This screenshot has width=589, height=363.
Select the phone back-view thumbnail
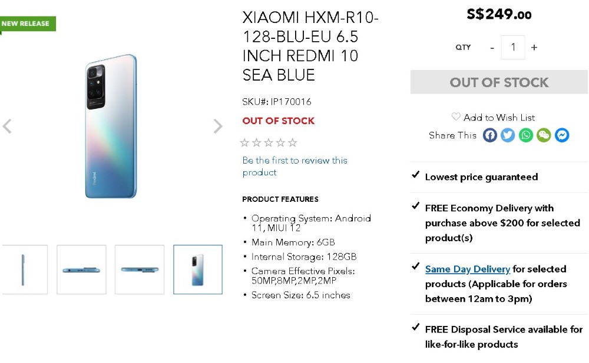tap(198, 269)
